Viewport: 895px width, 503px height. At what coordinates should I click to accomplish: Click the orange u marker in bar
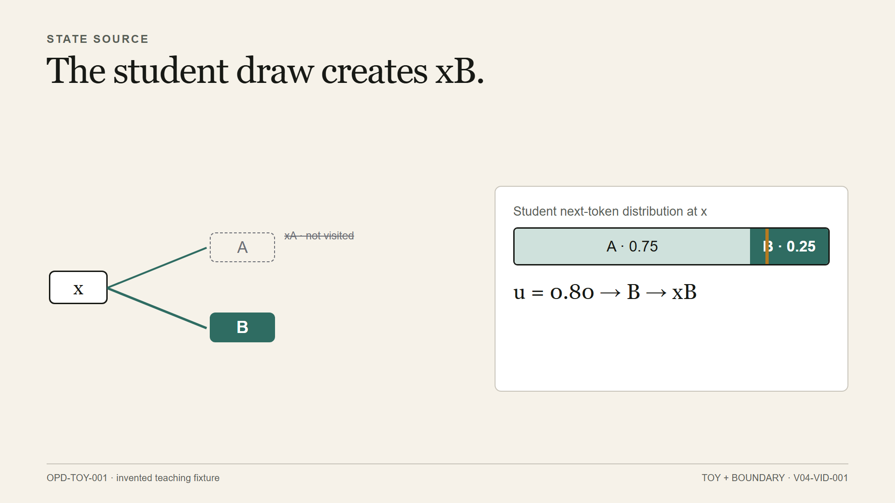point(767,246)
